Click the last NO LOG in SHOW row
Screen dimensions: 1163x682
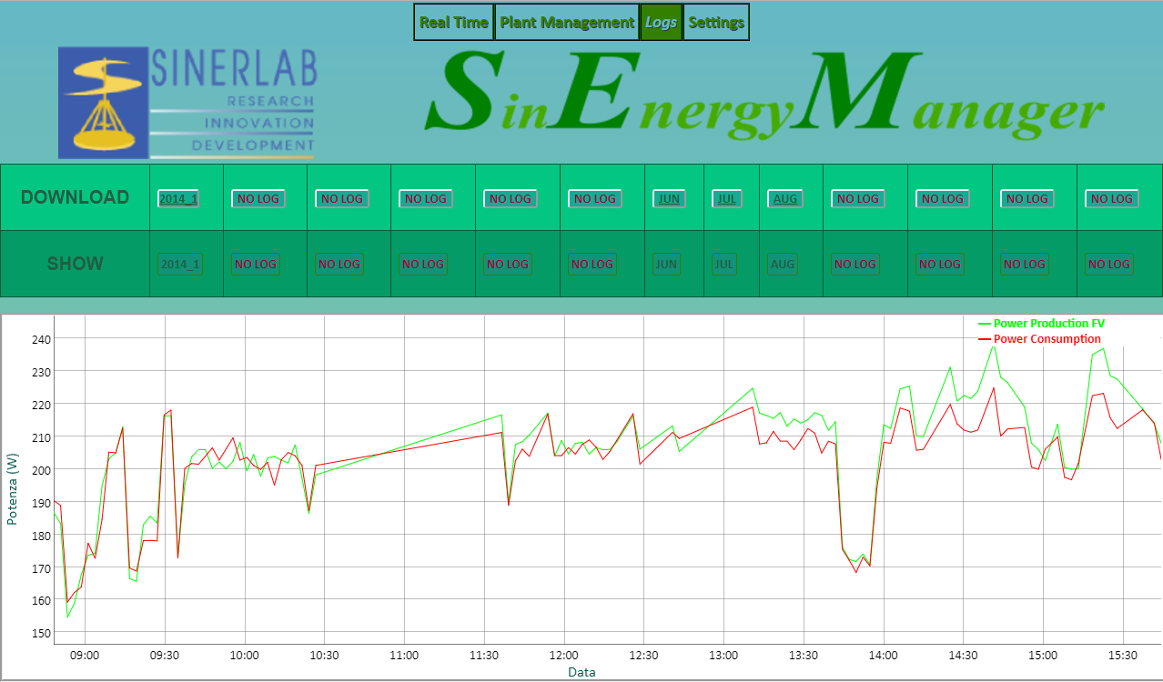(1109, 264)
